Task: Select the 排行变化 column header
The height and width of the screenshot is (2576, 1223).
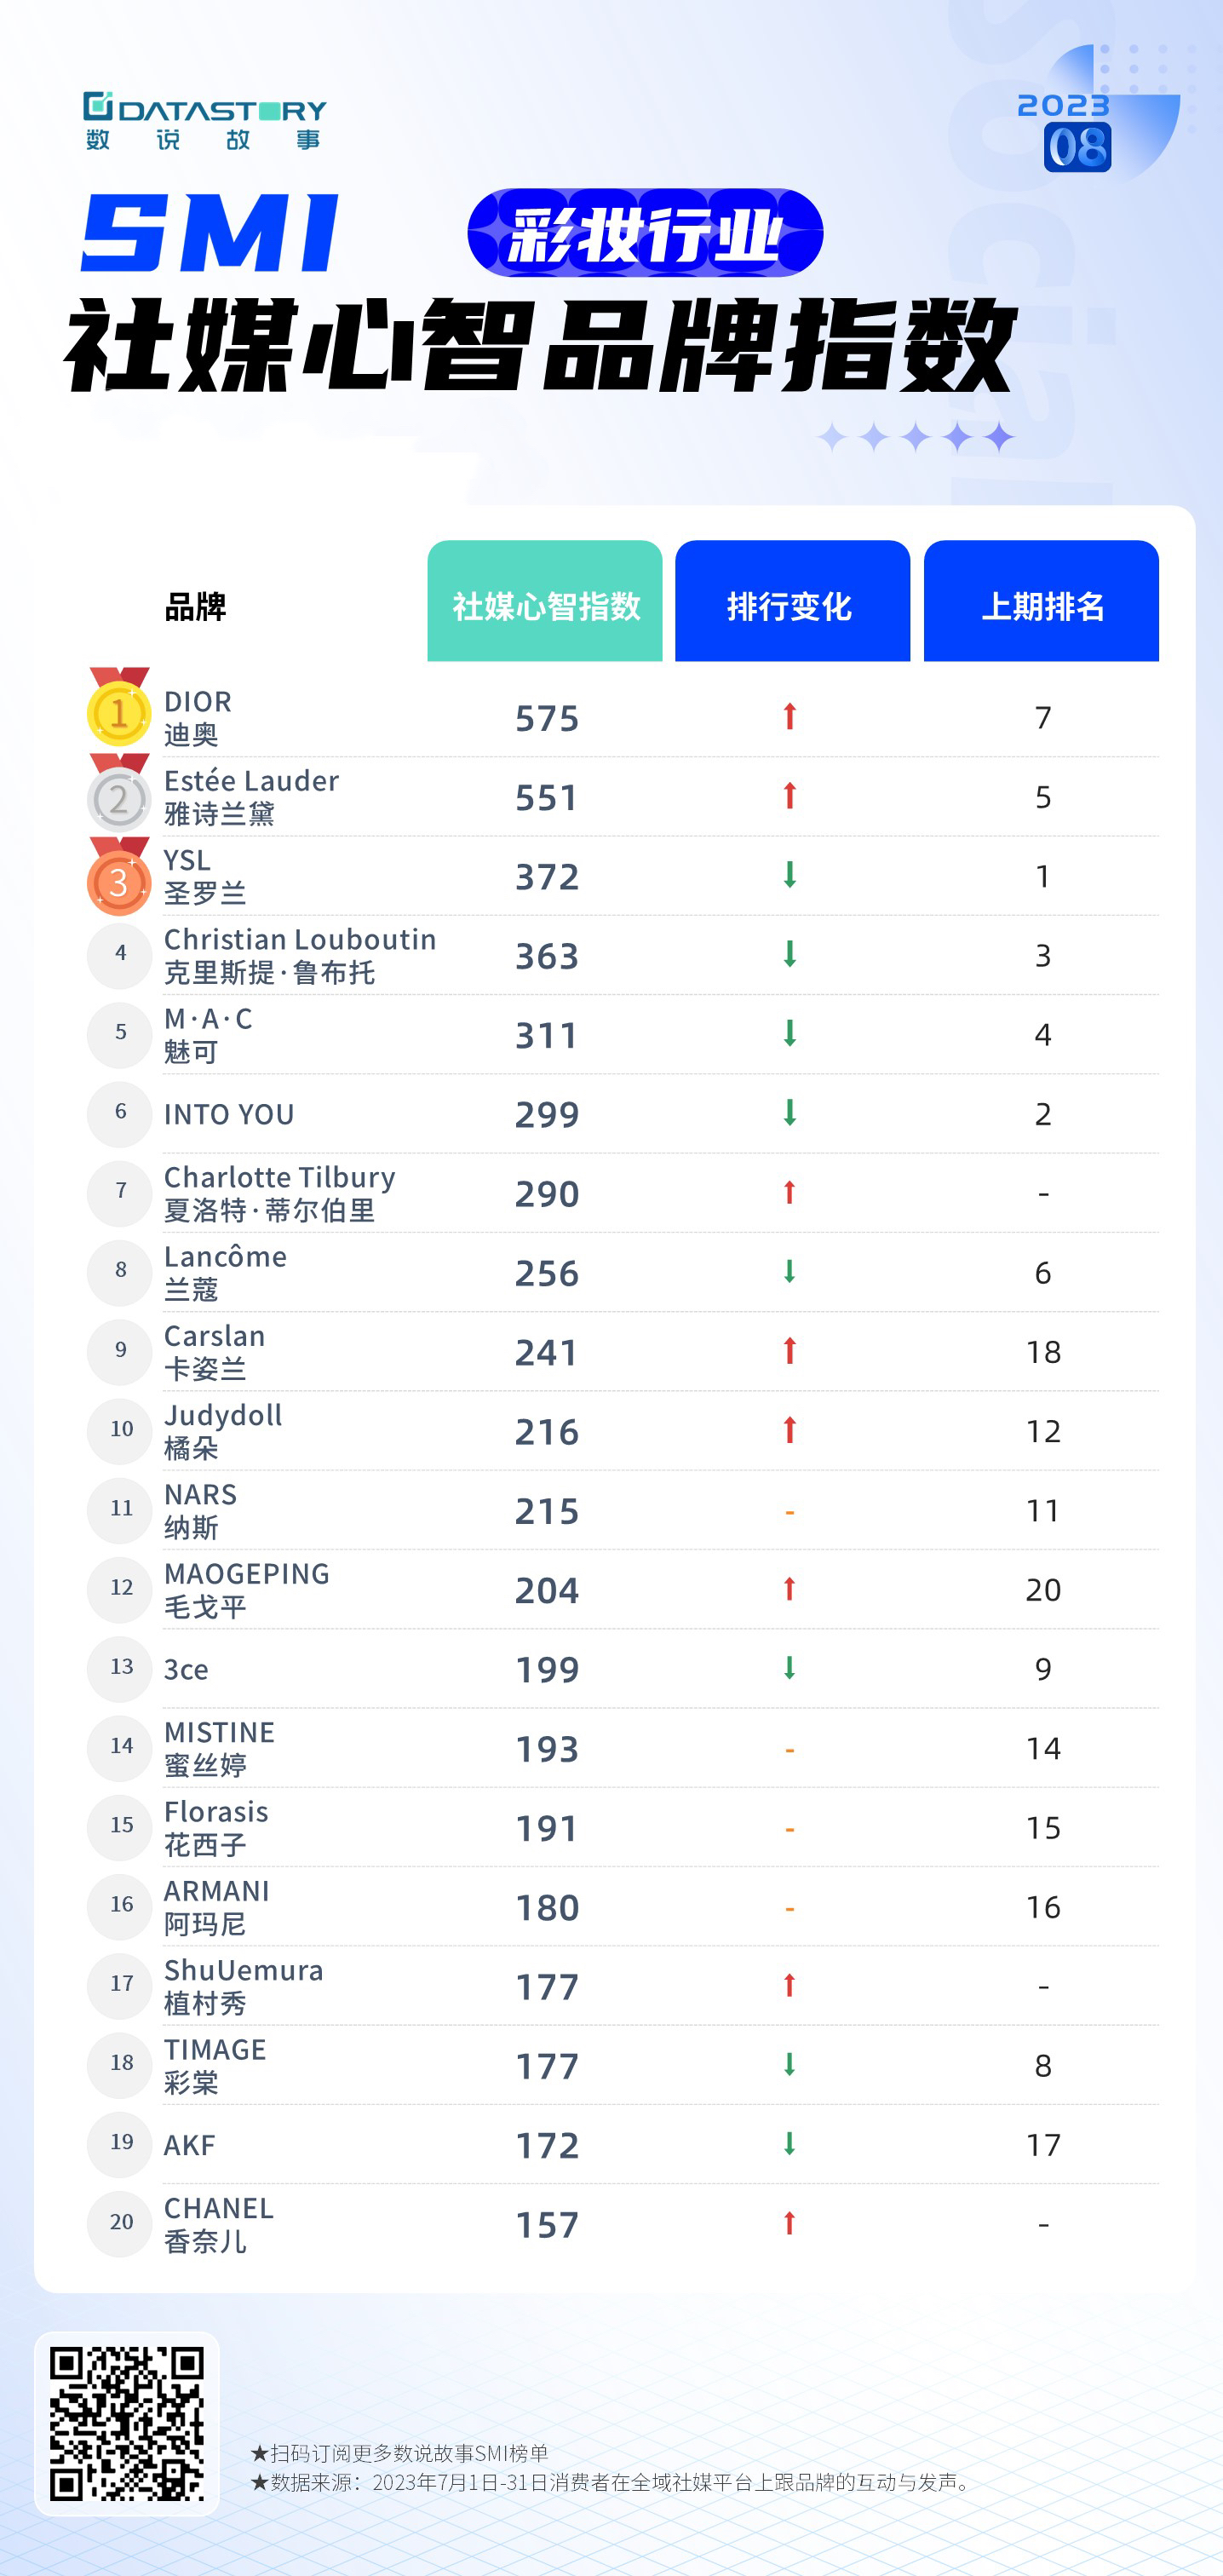Action: click(x=792, y=603)
